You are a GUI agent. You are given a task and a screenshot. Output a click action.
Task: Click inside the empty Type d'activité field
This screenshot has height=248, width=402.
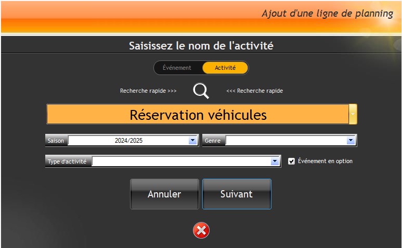(x=181, y=162)
